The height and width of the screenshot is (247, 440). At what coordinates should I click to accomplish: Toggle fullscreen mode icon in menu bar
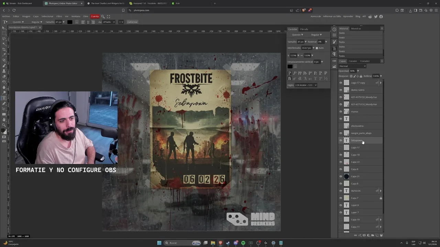point(108,16)
